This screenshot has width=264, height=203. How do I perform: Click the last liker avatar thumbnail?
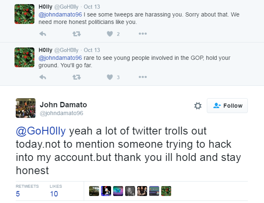pos(166,191)
